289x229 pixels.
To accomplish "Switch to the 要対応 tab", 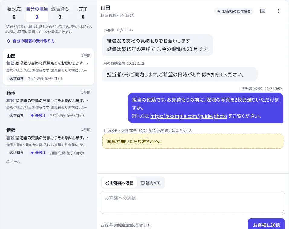I will point(14,13).
